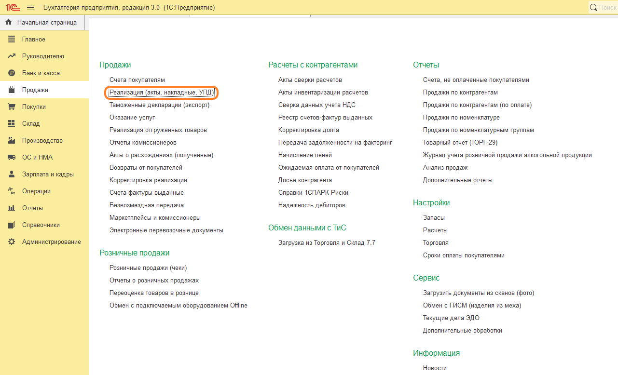Click the ОС и НМА truck icon

tap(12, 158)
